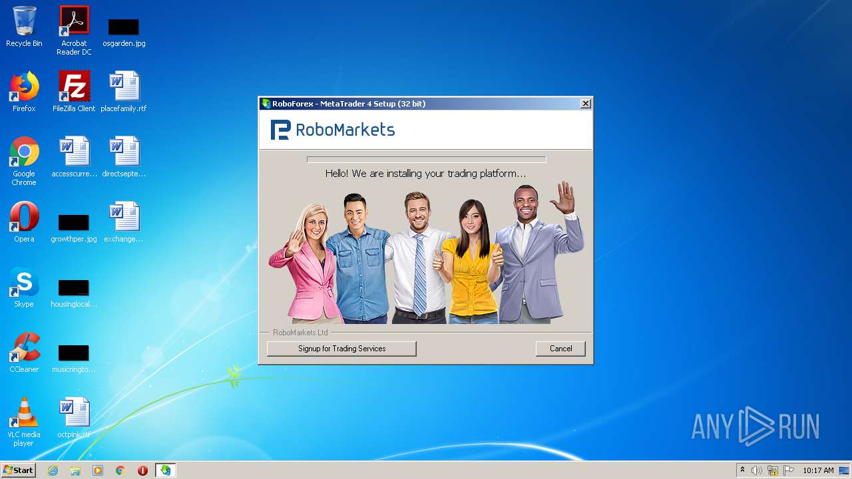Click the installation progress bar
This screenshot has width=852, height=479.
426,160
